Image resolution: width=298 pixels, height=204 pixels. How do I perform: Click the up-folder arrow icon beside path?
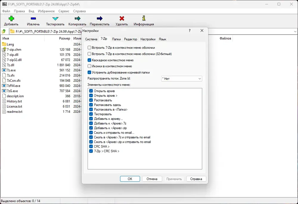click(4, 31)
